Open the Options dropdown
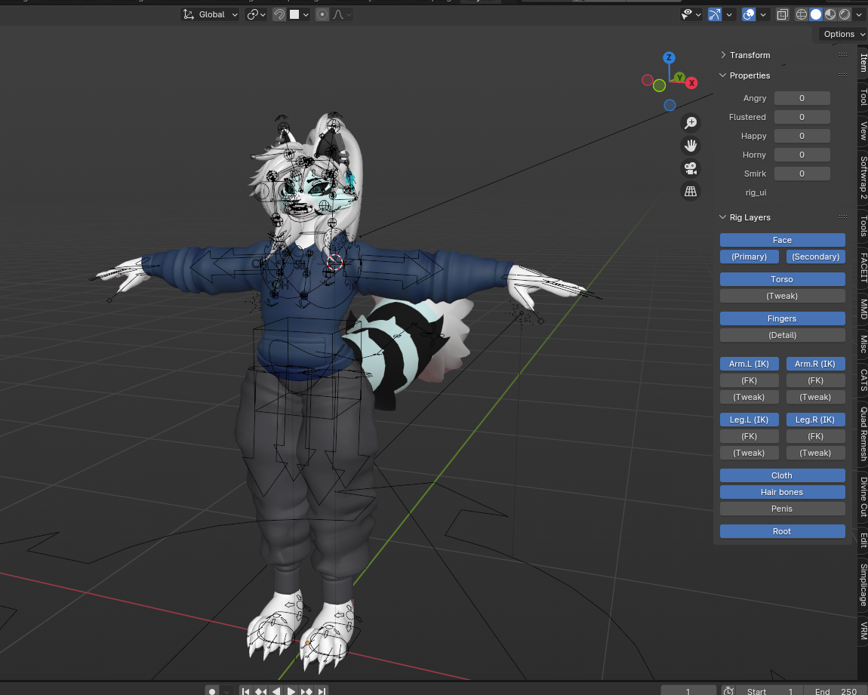This screenshot has height=695, width=868. click(x=843, y=34)
